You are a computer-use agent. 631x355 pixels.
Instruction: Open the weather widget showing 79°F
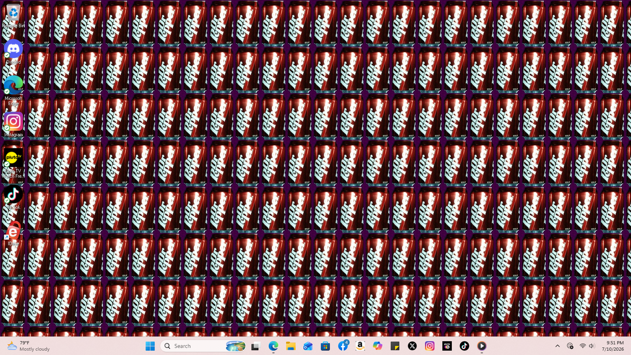(29, 346)
